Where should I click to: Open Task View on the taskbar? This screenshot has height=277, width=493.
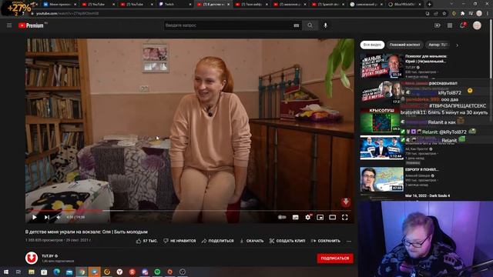[x=18, y=272]
